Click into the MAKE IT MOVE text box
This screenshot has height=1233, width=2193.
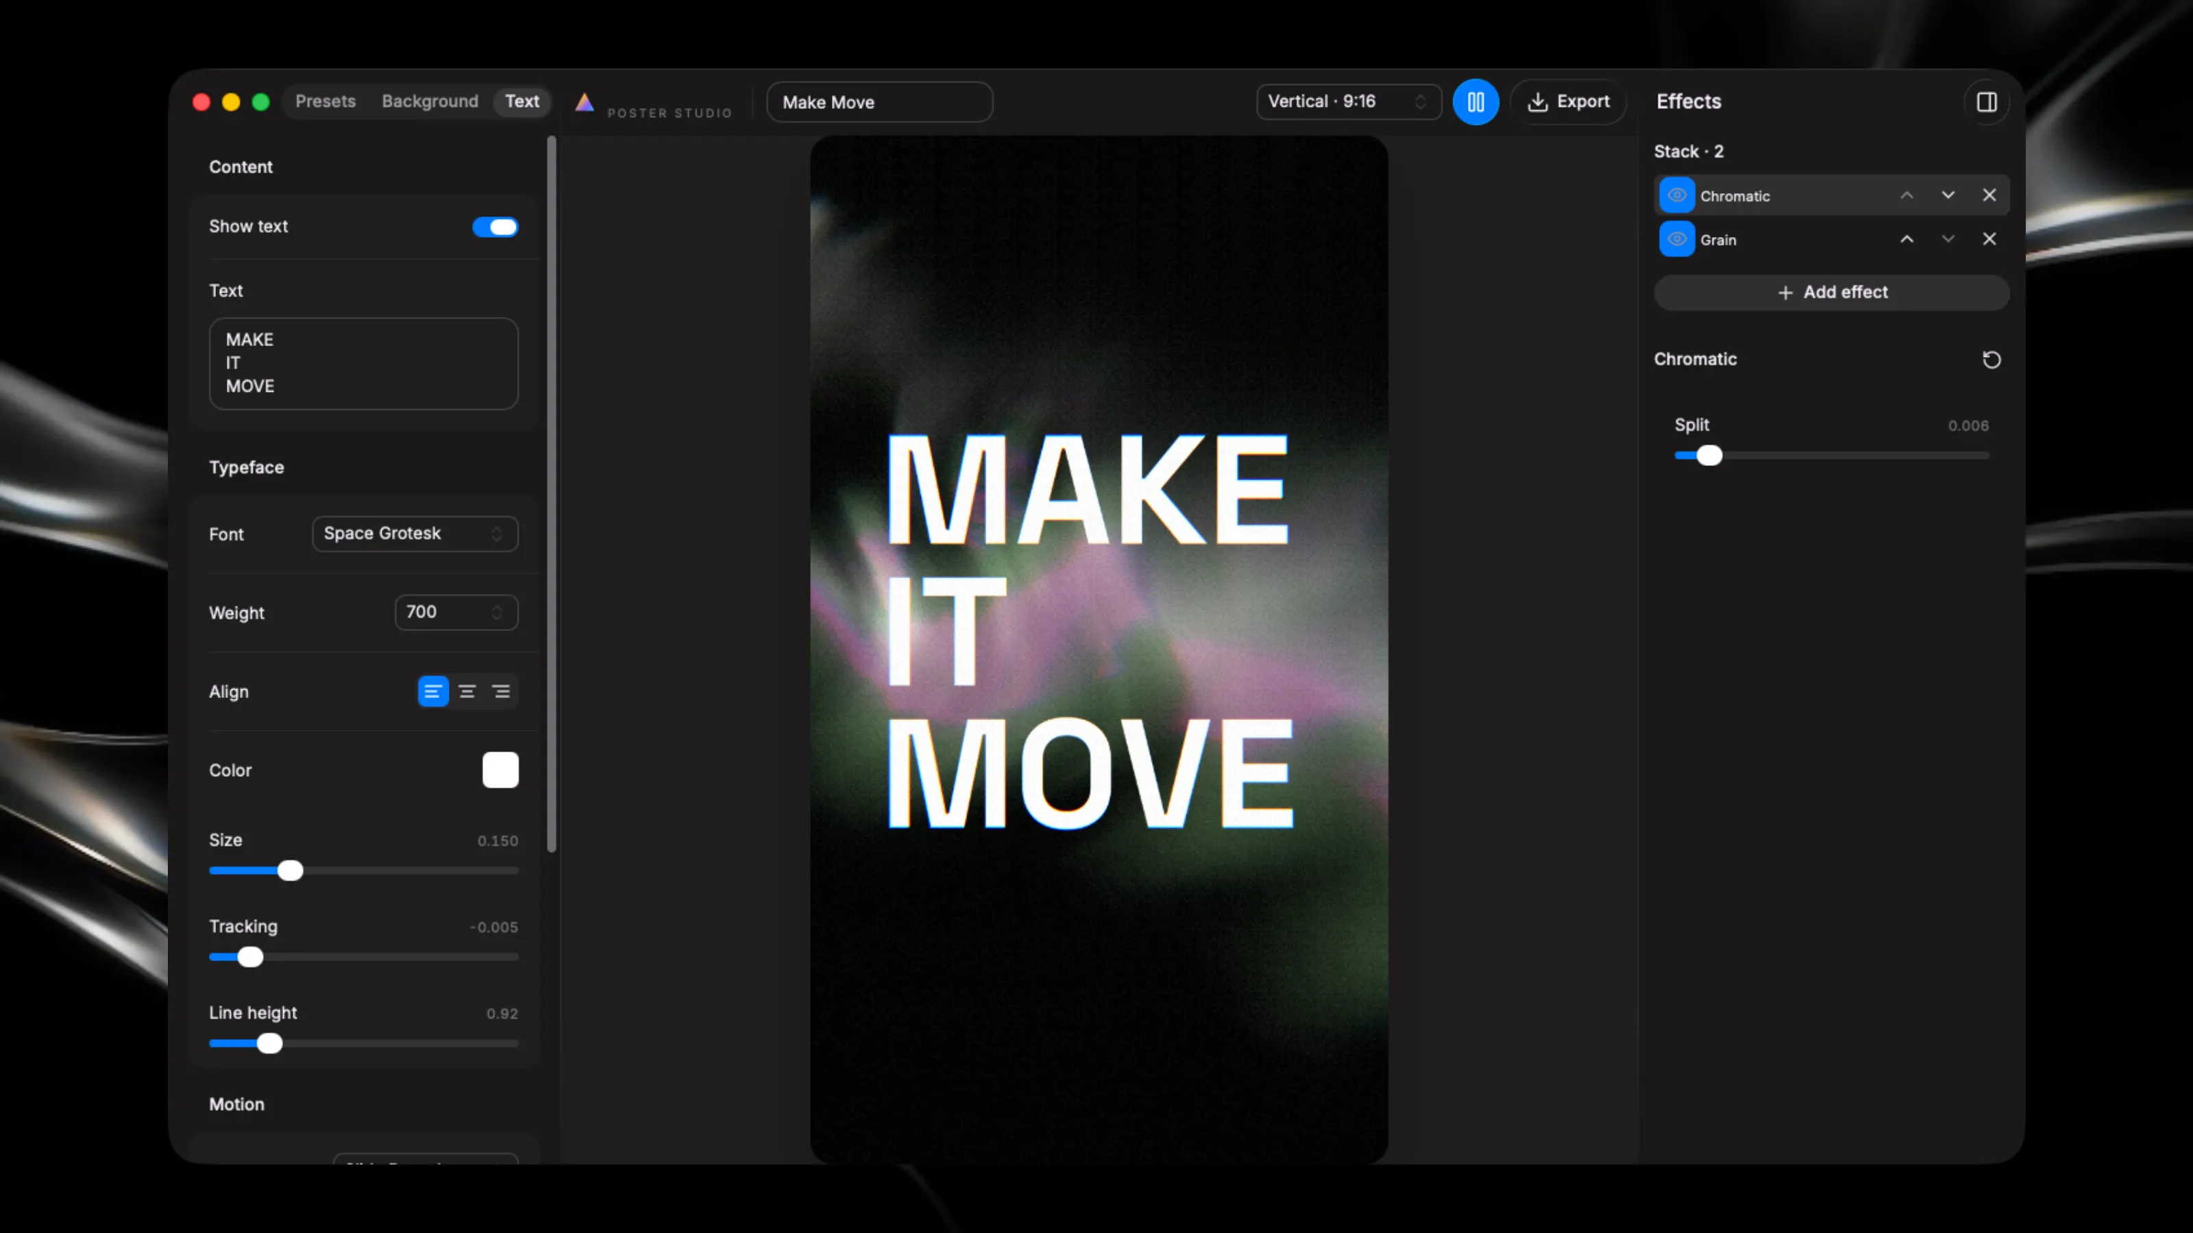[363, 363]
